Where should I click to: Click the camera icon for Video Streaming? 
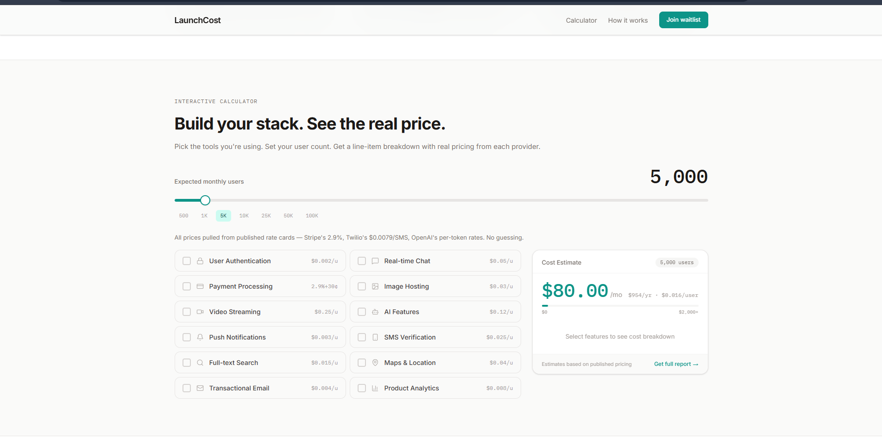point(200,312)
